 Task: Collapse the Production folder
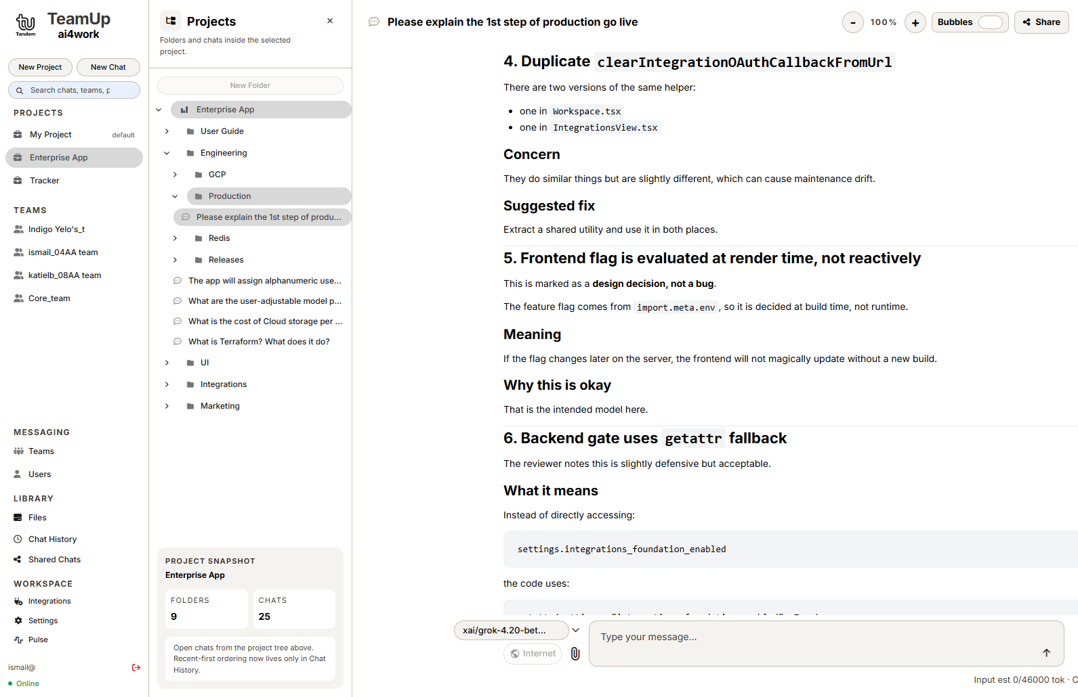(x=175, y=196)
